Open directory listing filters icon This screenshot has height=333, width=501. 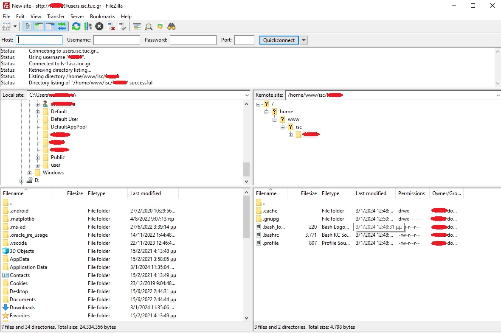click(137, 26)
